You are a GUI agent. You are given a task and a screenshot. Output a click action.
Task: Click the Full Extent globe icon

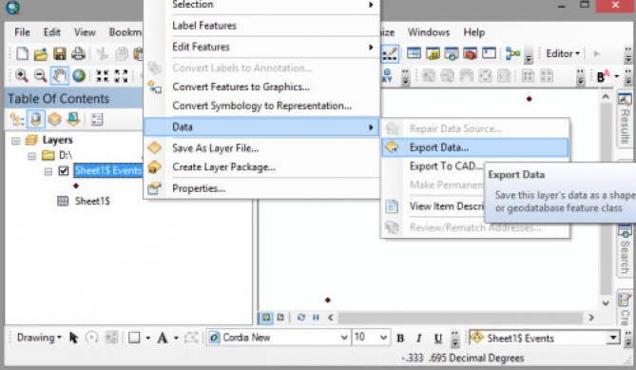tap(79, 75)
